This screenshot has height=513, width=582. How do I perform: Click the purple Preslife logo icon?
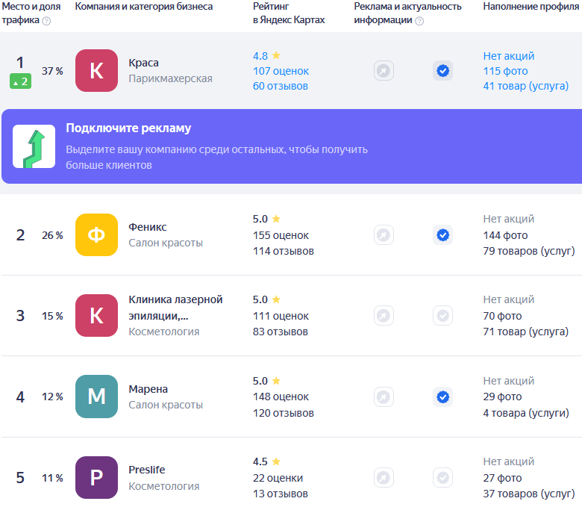pyautogui.click(x=96, y=478)
